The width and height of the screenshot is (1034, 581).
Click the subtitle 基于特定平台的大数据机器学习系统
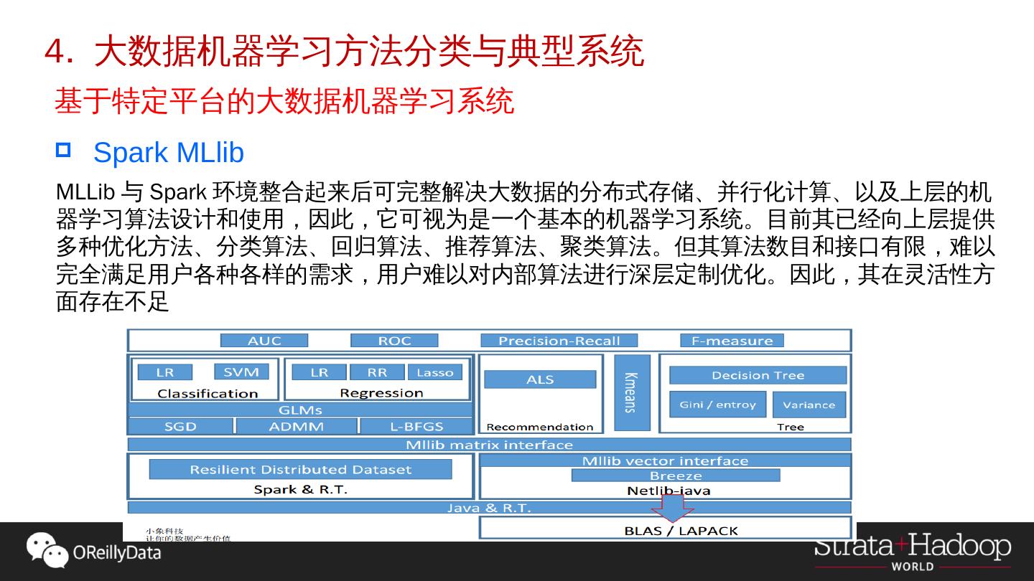pyautogui.click(x=284, y=101)
